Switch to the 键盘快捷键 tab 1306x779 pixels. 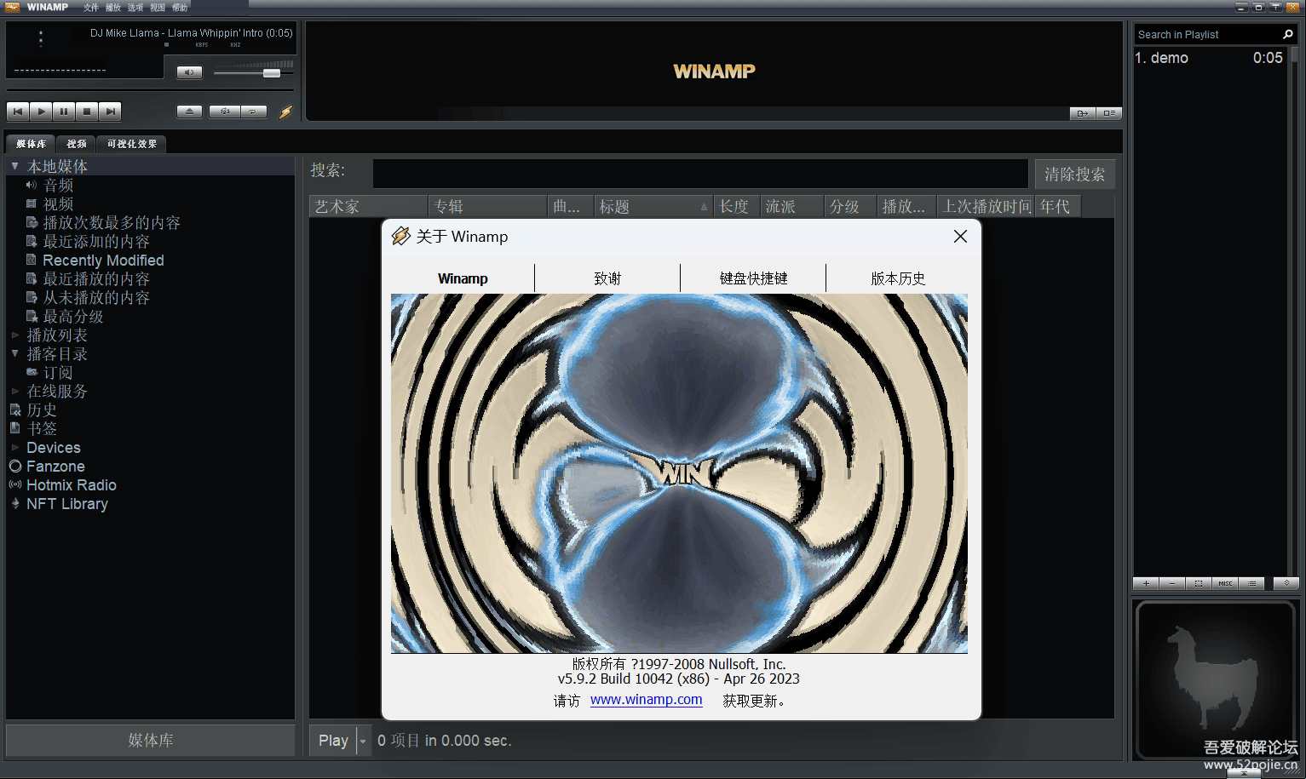(753, 278)
